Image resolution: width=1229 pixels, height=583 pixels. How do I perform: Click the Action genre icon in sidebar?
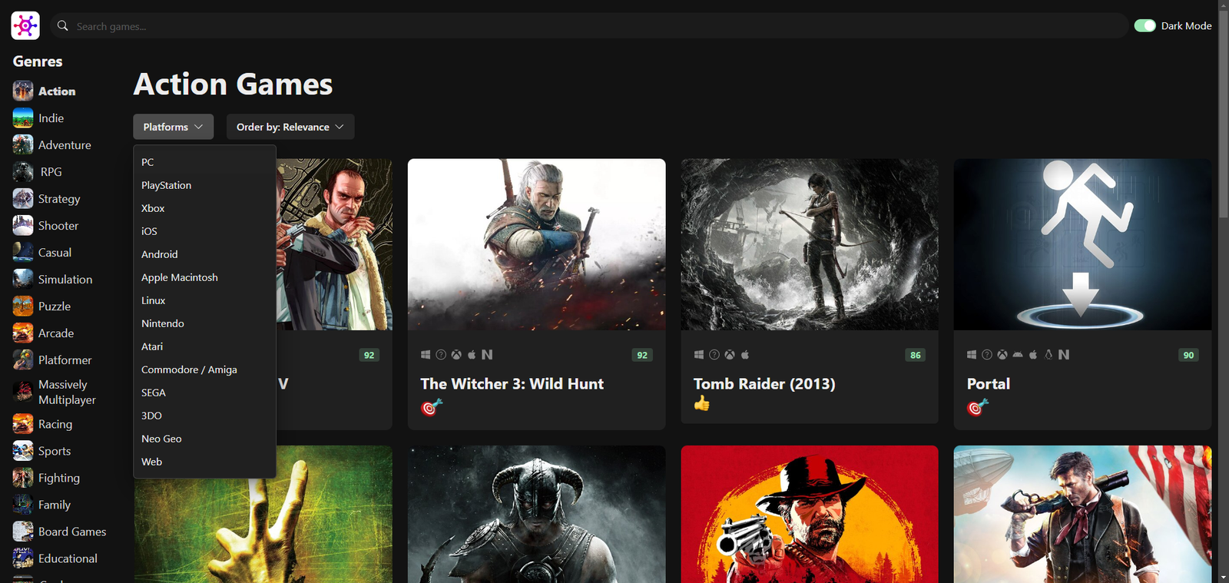pos(23,91)
